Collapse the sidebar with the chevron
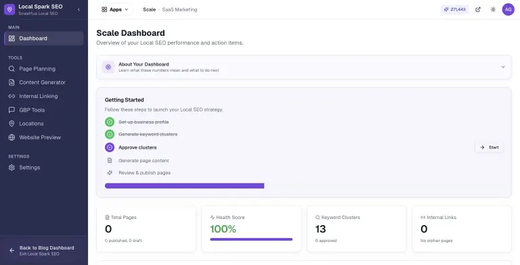520x265 pixels. (x=79, y=9)
